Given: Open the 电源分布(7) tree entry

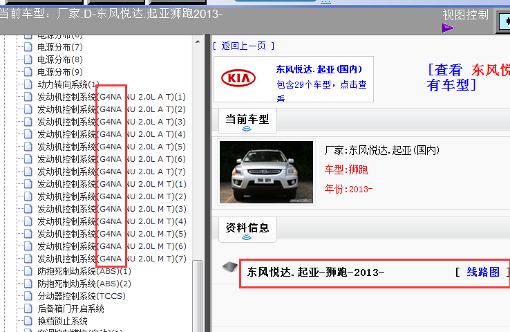Looking at the screenshot, I should [x=60, y=47].
